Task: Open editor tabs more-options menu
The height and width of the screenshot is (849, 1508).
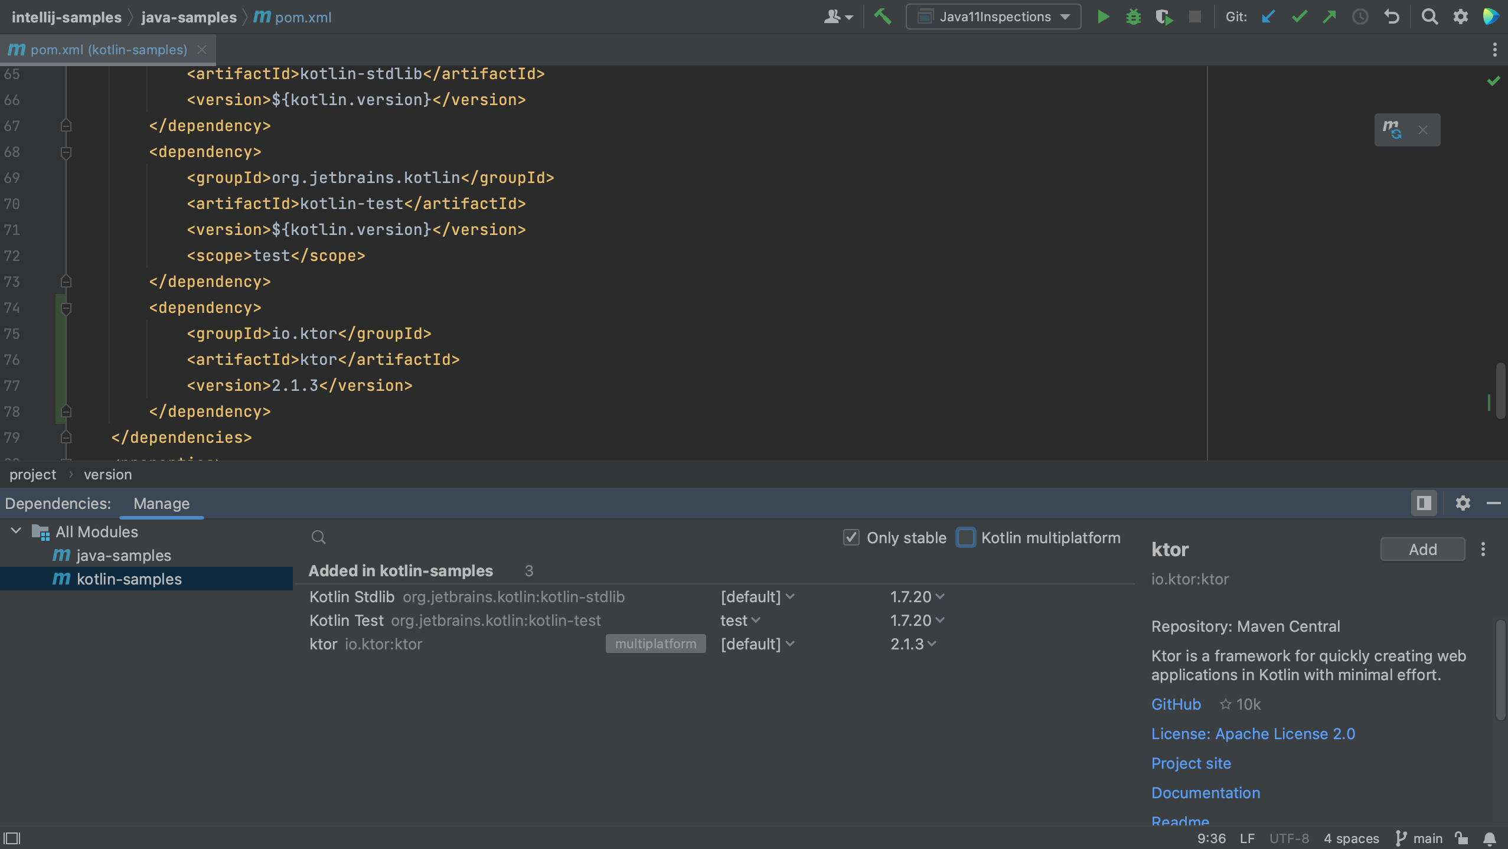Action: click(x=1494, y=50)
